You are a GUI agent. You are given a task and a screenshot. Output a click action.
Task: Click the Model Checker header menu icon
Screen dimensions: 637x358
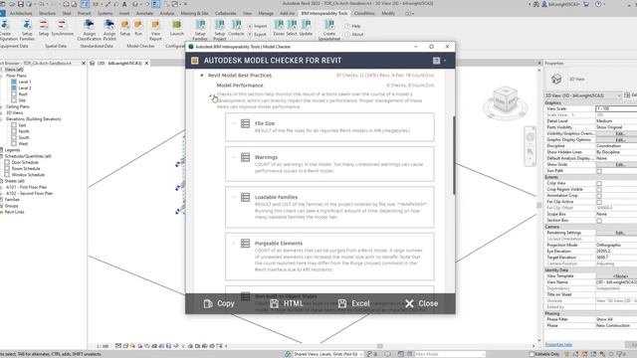tap(436, 61)
